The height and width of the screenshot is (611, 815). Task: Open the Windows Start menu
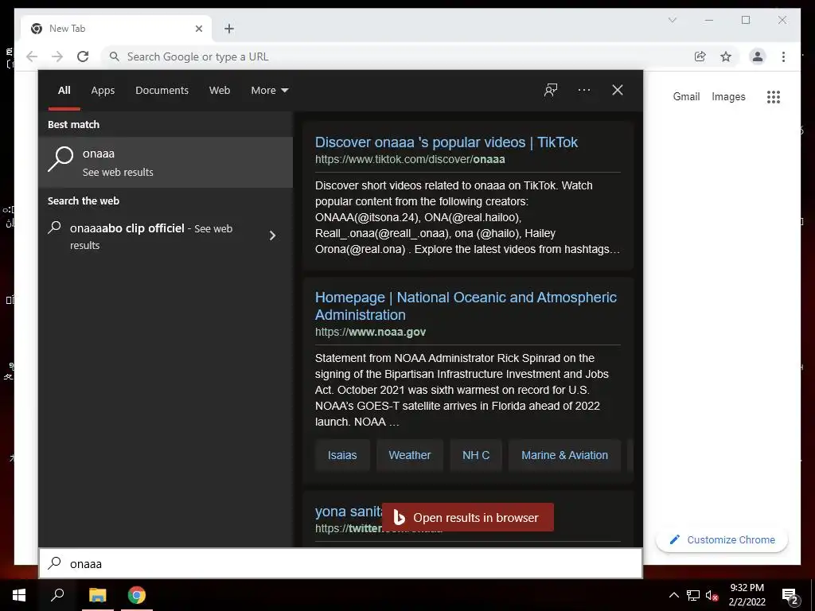[x=19, y=595]
